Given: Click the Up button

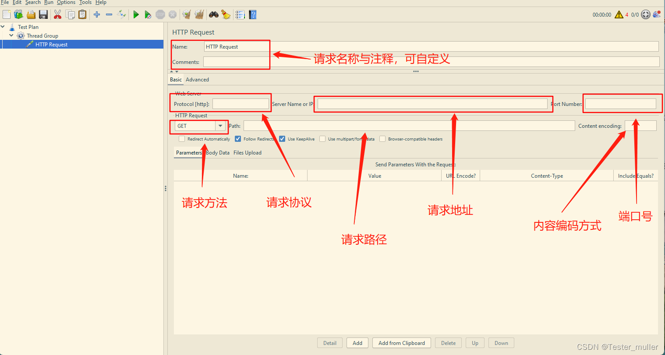Looking at the screenshot, I should tap(475, 343).
